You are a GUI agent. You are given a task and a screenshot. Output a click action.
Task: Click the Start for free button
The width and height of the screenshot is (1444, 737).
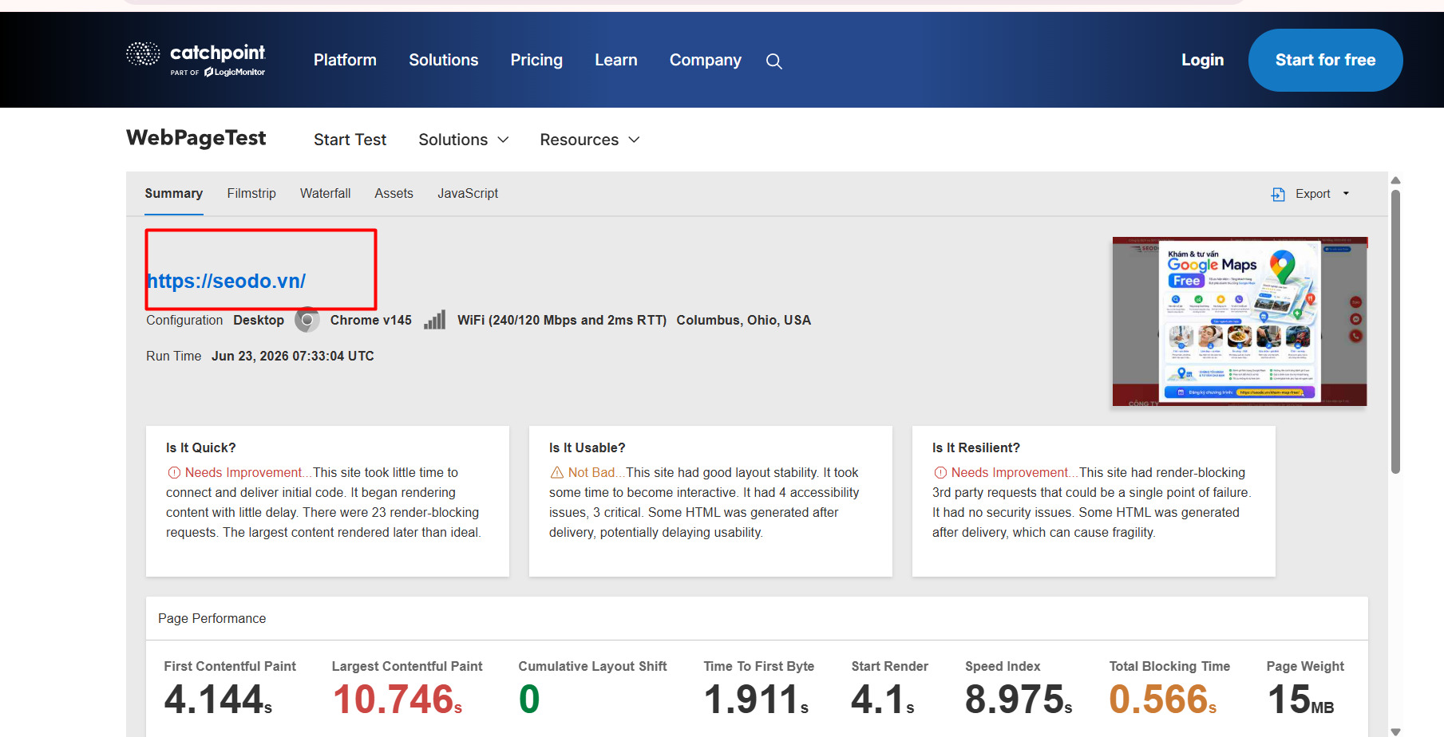point(1325,60)
